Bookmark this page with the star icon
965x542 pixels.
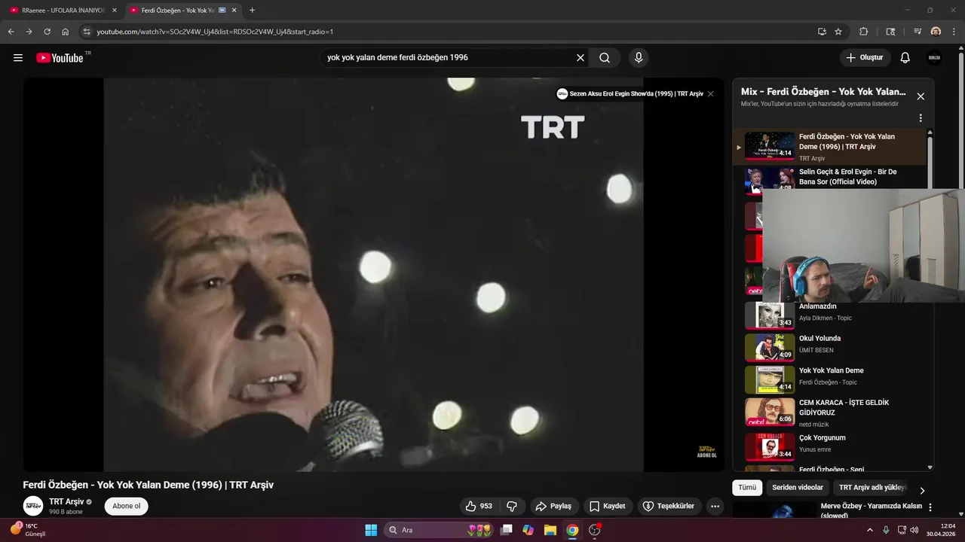[x=838, y=32]
